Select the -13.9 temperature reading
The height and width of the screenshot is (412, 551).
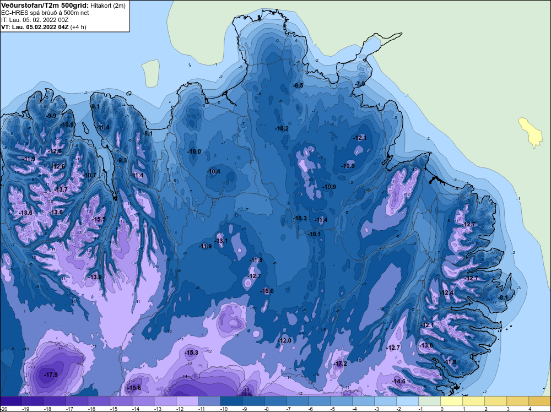pos(95,277)
